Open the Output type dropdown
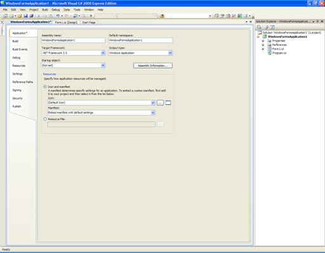Image resolution: width=325 pixels, height=253 pixels. [170, 53]
